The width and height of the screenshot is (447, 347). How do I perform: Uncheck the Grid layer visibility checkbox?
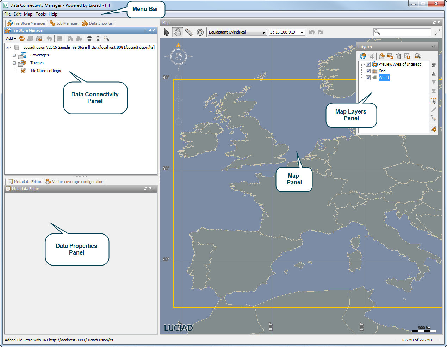click(x=368, y=71)
